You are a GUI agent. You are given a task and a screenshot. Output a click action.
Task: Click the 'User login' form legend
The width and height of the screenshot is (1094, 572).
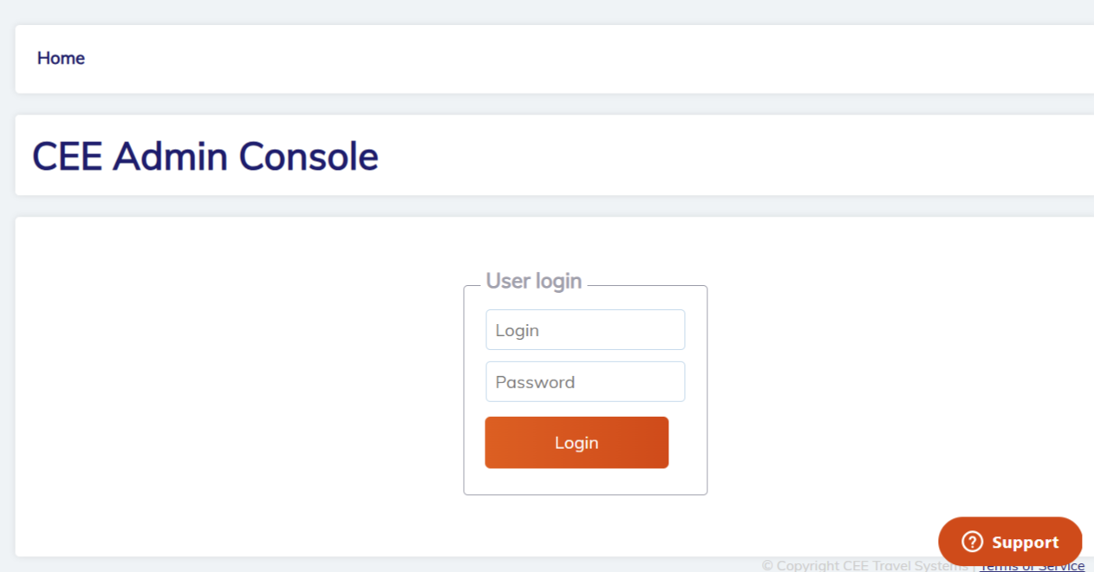[x=533, y=281]
